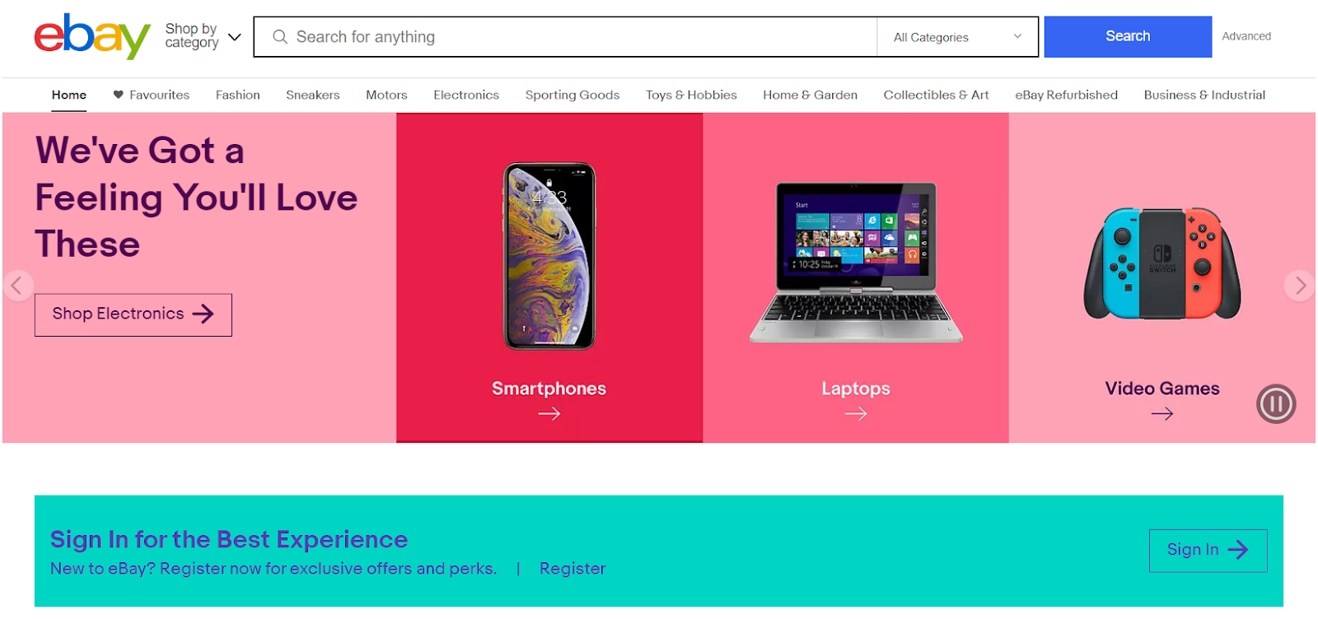Pause the carousel with the pause icon
The width and height of the screenshot is (1318, 619).
click(1276, 404)
